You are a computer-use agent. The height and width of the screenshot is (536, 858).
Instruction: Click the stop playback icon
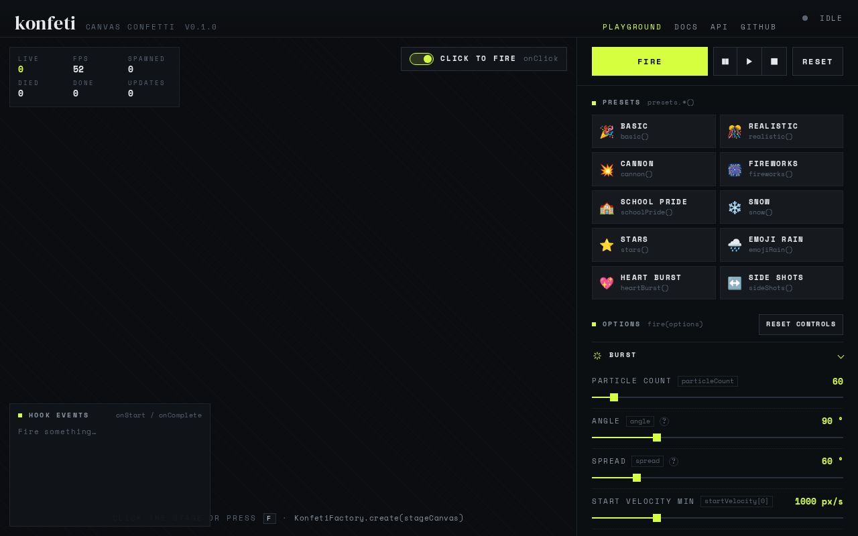click(774, 62)
